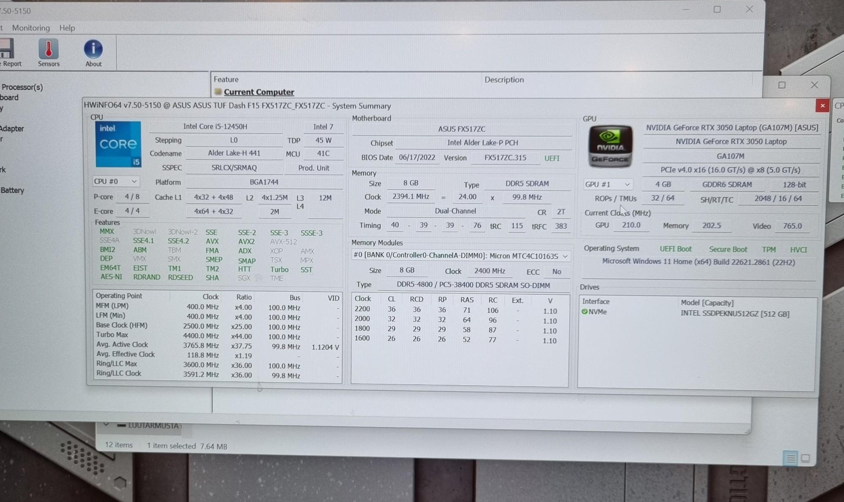Click the Platform BGA1744 value

[264, 182]
